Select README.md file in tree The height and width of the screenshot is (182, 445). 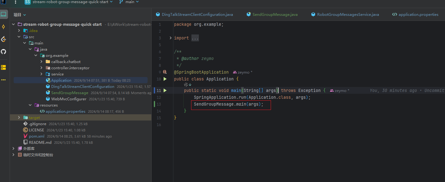click(x=40, y=143)
